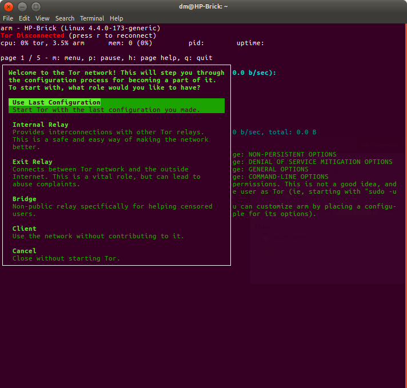The width and height of the screenshot is (407, 388).
Task: Click the red Tor Disconnected status text
Action: (x=33, y=35)
